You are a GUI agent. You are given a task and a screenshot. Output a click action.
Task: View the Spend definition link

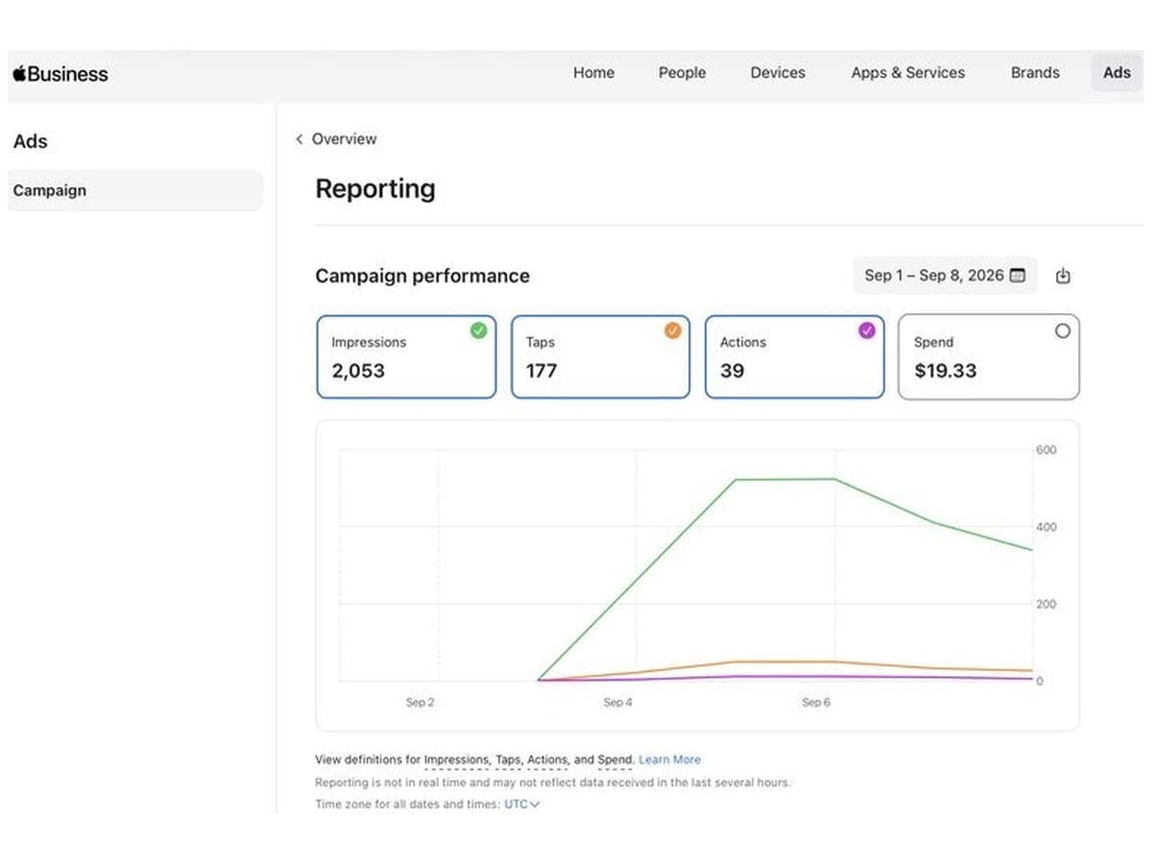point(614,759)
